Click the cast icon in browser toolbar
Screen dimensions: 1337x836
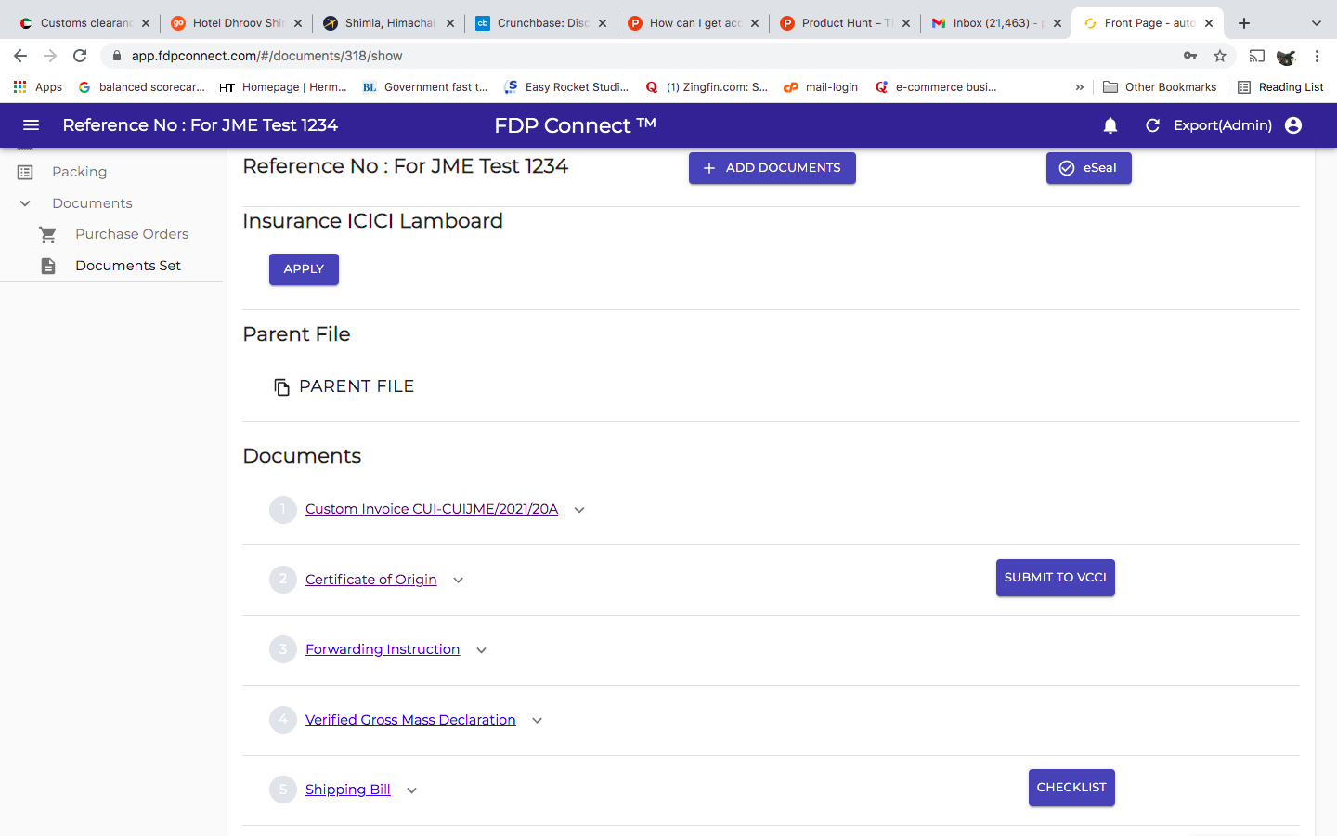coord(1257,56)
